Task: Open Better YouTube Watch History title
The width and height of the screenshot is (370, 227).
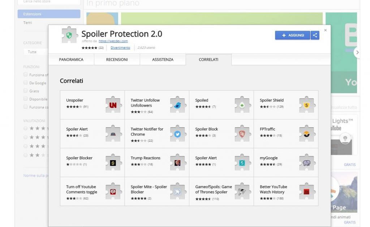Action: [x=273, y=189]
